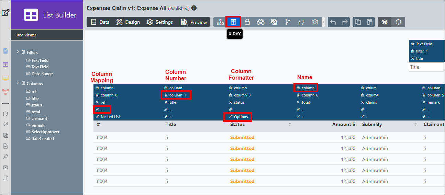Click the Paste clipboard icon
Screen dimensions: 445x195
tap(369, 22)
